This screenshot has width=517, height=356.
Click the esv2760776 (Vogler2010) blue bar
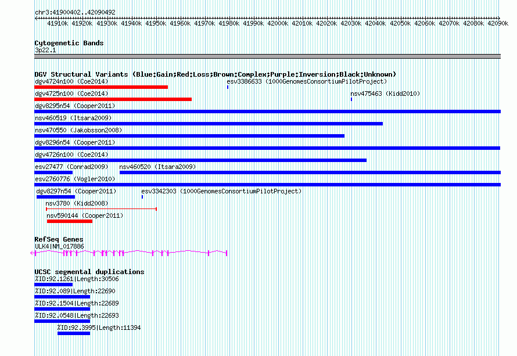[267, 185]
